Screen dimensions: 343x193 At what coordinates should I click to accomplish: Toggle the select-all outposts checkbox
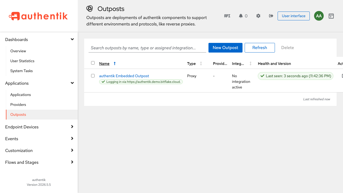tap(93, 63)
